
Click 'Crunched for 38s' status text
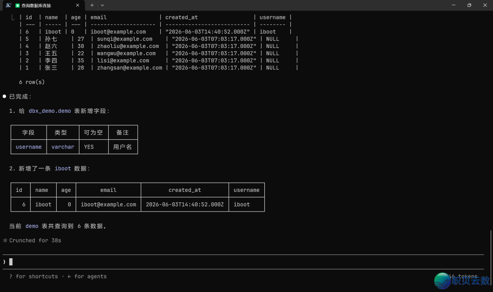tap(35, 240)
